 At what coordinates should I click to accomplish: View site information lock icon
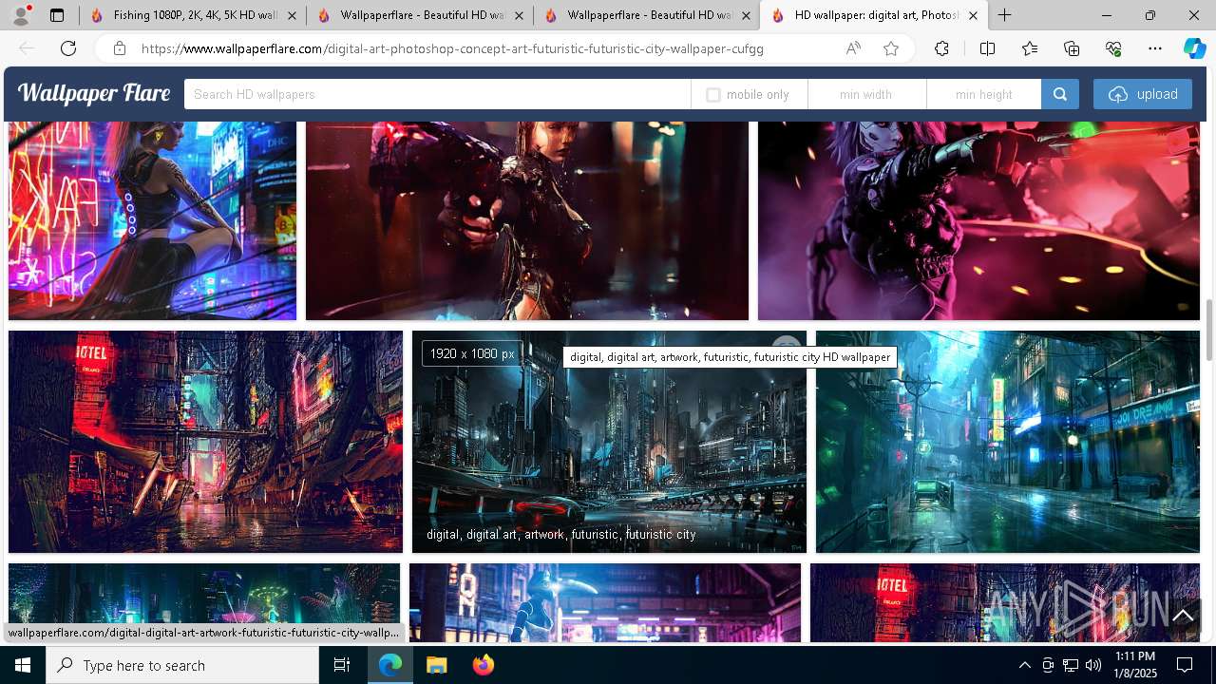pyautogui.click(x=120, y=48)
